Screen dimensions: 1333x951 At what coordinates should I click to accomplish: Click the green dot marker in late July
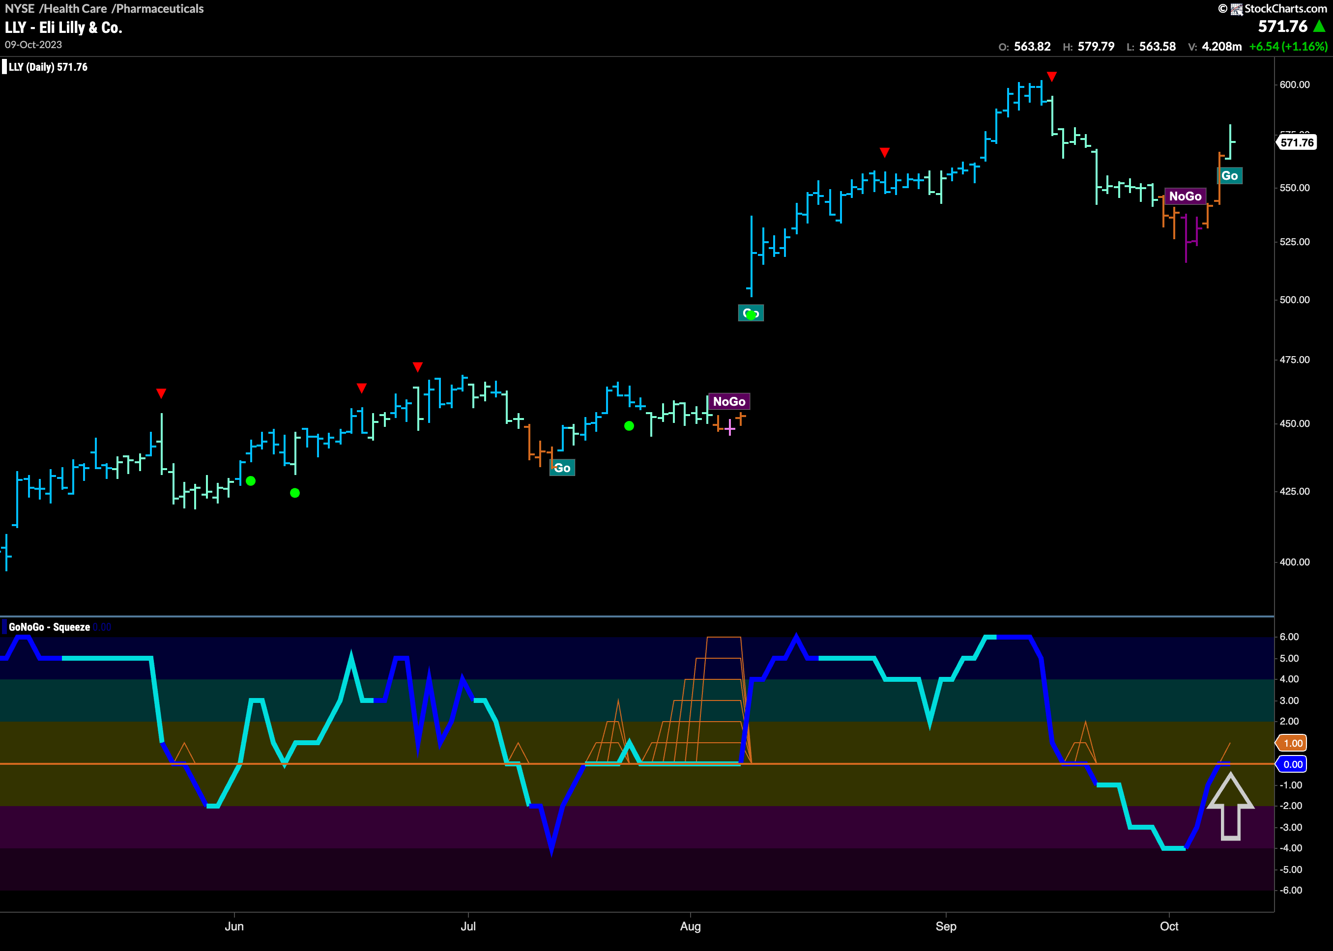coord(629,426)
